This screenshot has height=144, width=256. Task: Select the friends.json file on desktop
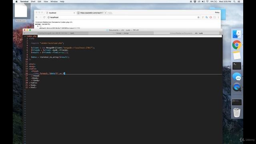pyautogui.click(x=21, y=12)
